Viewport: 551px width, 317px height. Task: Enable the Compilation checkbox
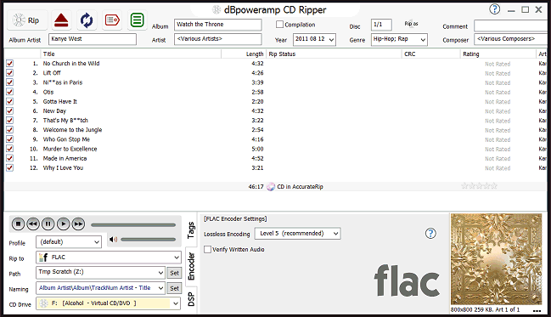[x=279, y=25]
